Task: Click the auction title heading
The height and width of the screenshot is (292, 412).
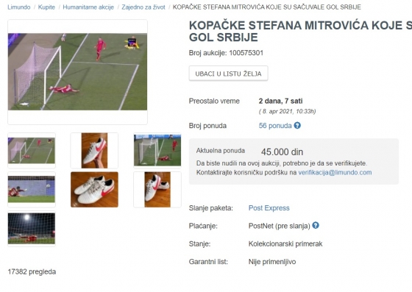Action: 300,31
